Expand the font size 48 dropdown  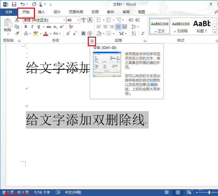point(78,20)
